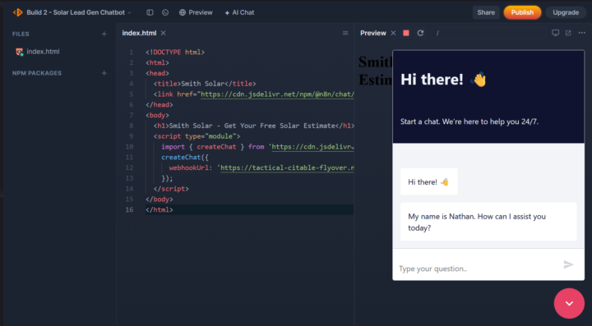The image size is (592, 326).
Task: Click the orange project logo icon
Action: click(x=18, y=12)
